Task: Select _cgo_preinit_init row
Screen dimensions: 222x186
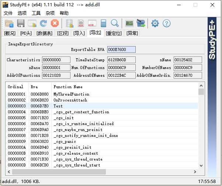Action: point(102,147)
